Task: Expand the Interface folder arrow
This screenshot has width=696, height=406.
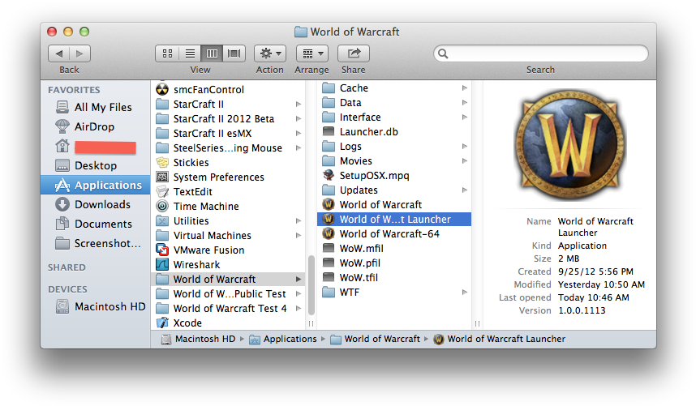Action: point(465,118)
